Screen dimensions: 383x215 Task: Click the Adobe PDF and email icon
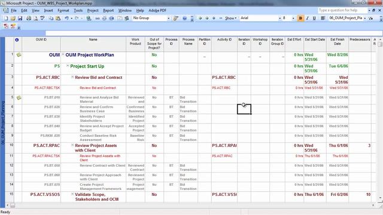pos(13,26)
